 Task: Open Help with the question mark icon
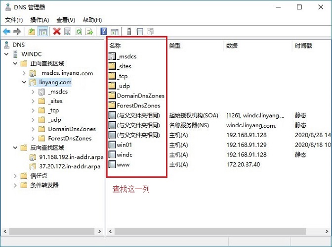click(x=104, y=31)
